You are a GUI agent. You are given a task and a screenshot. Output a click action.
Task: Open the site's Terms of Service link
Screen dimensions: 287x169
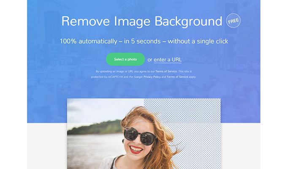tap(166, 72)
